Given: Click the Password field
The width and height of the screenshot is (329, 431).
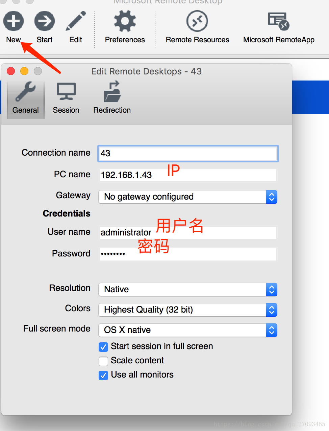Looking at the screenshot, I should [x=188, y=254].
